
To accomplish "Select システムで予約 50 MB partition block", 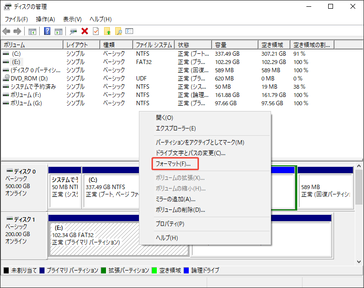I will 65,187.
